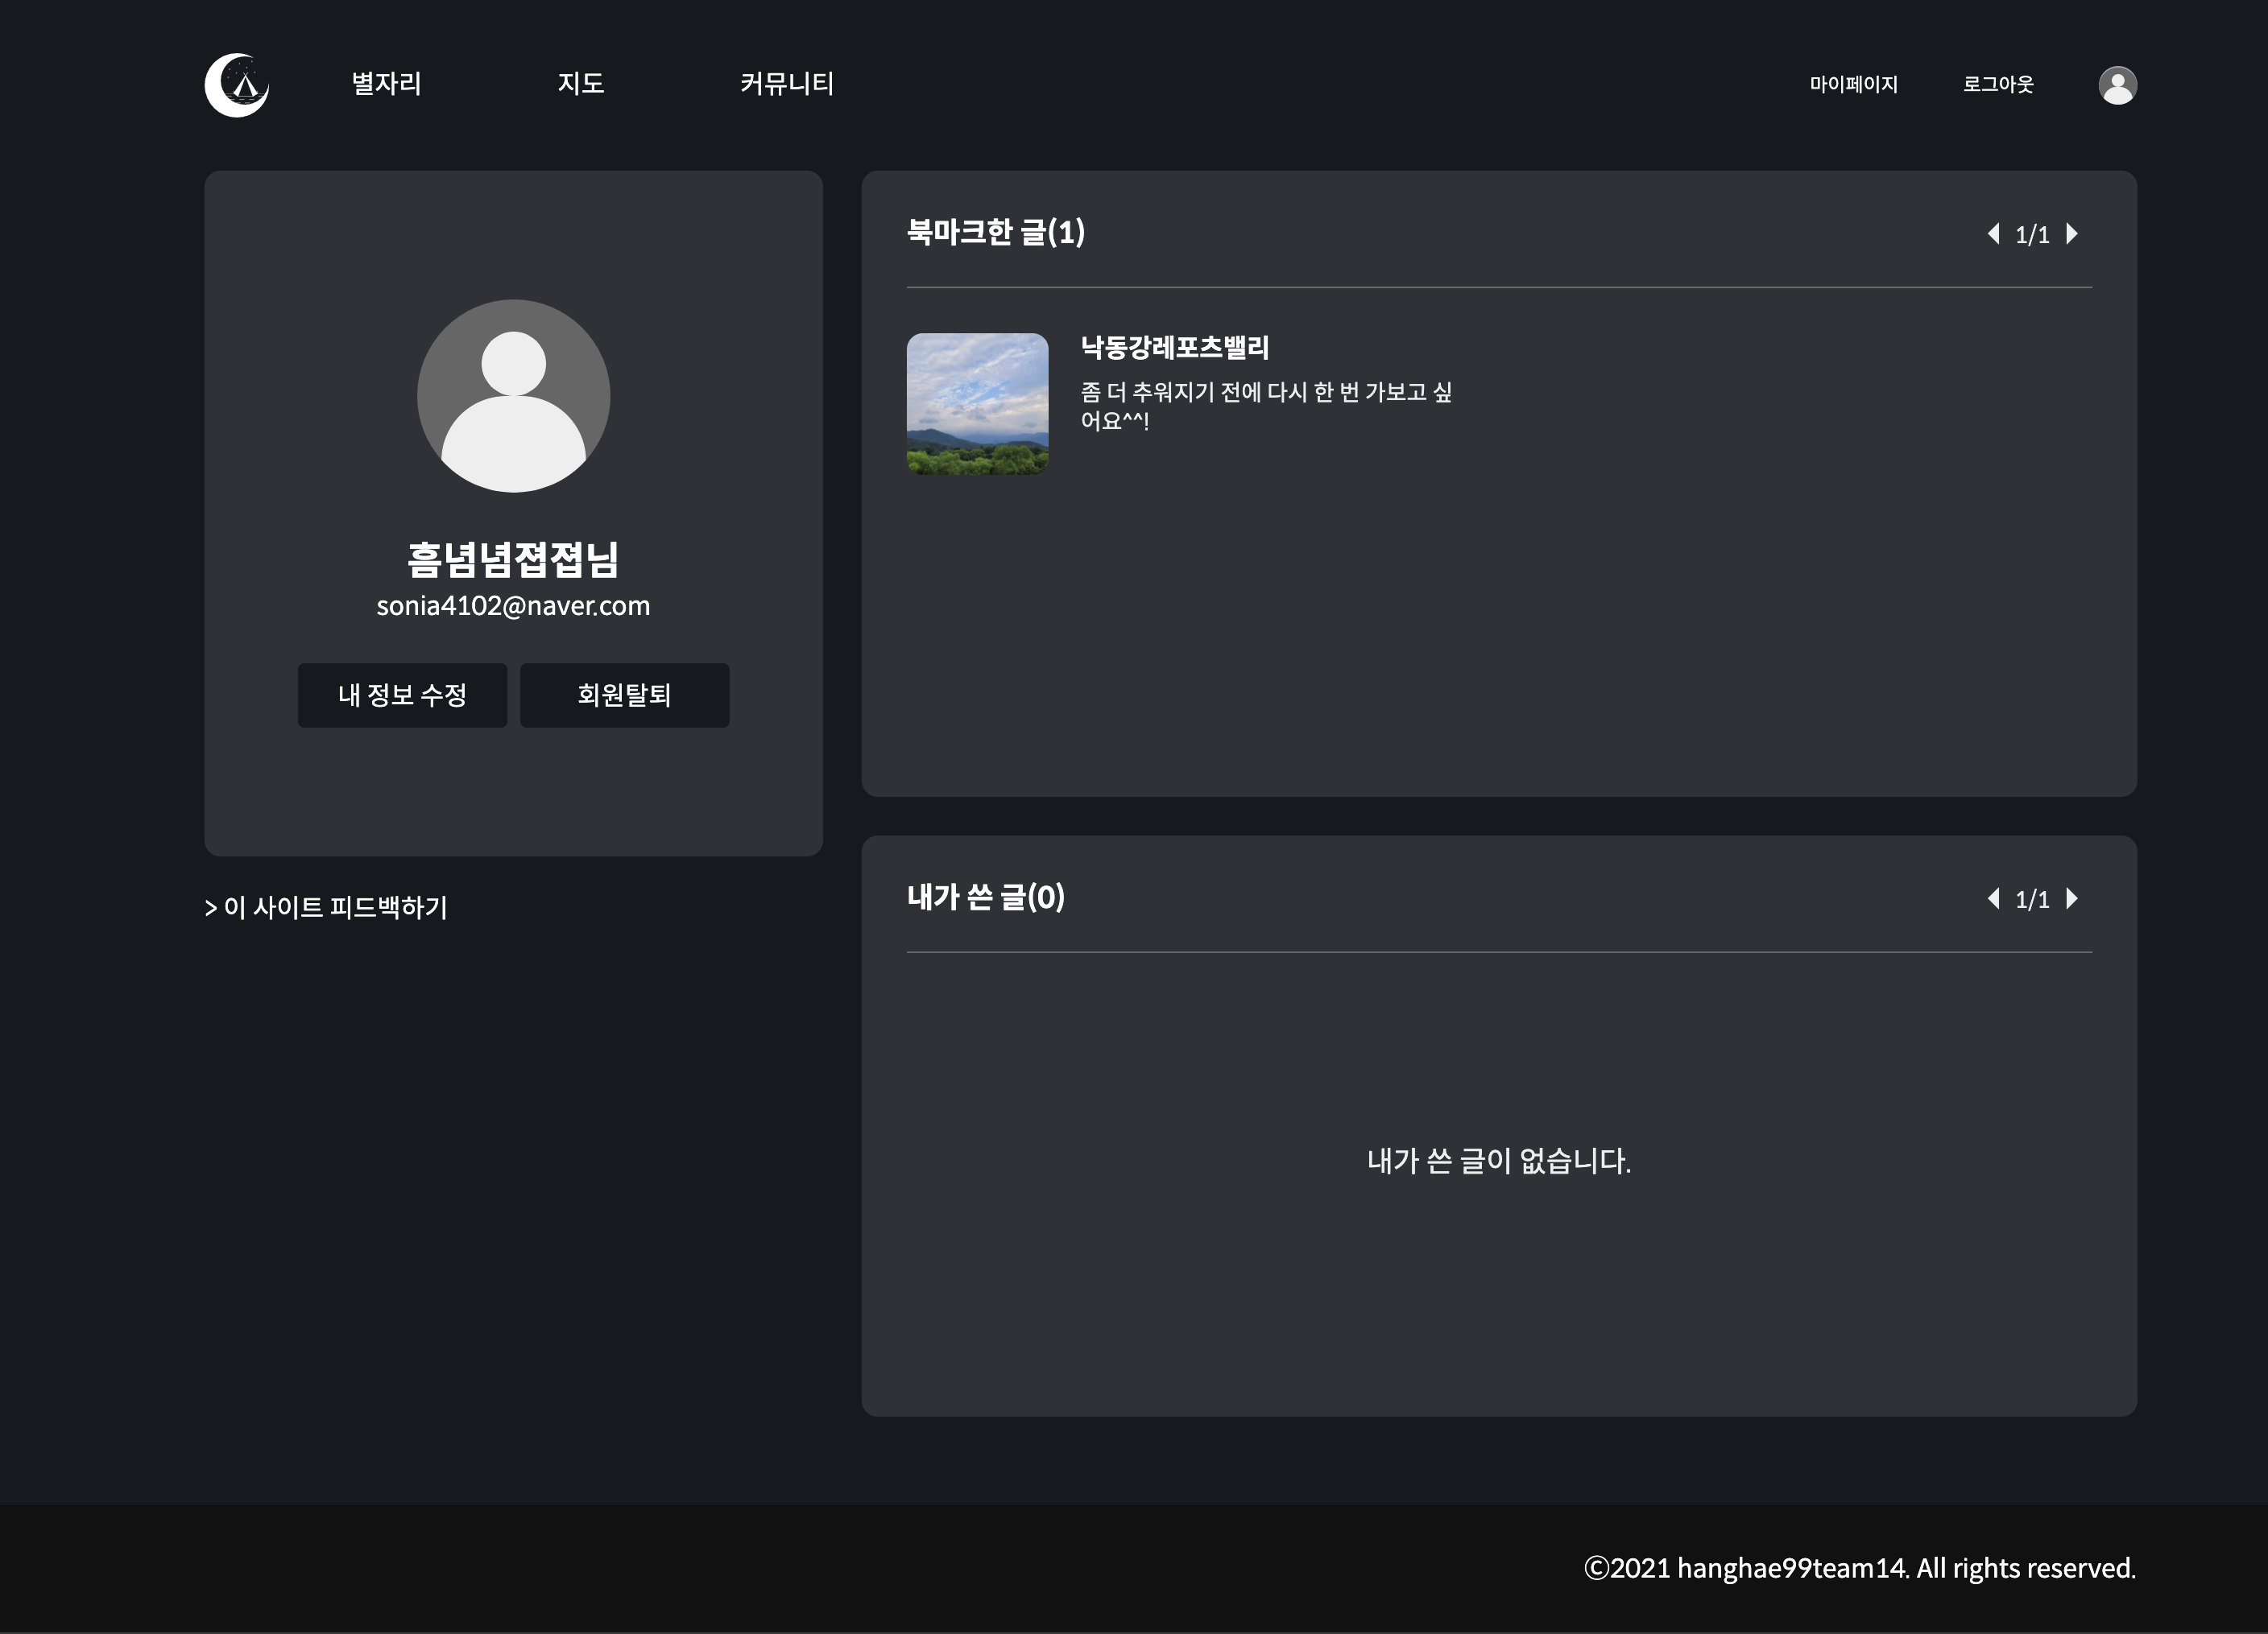This screenshot has height=1634, width=2268.
Task: Click the 북마크한 글(1) heading
Action: [995, 233]
